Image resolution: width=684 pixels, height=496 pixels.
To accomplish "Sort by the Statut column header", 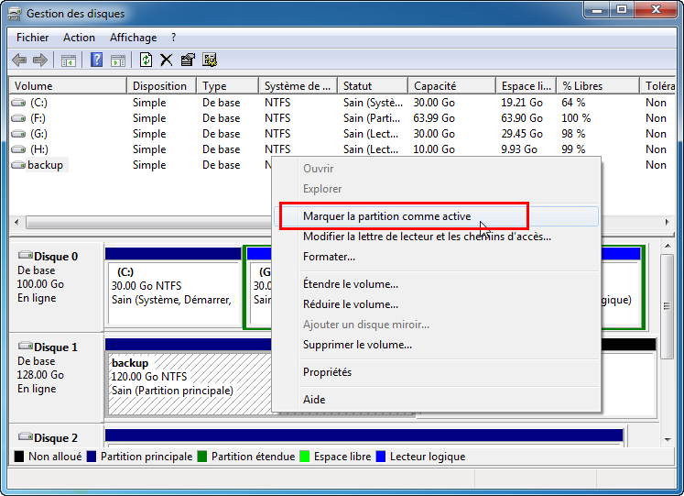I will tap(373, 86).
